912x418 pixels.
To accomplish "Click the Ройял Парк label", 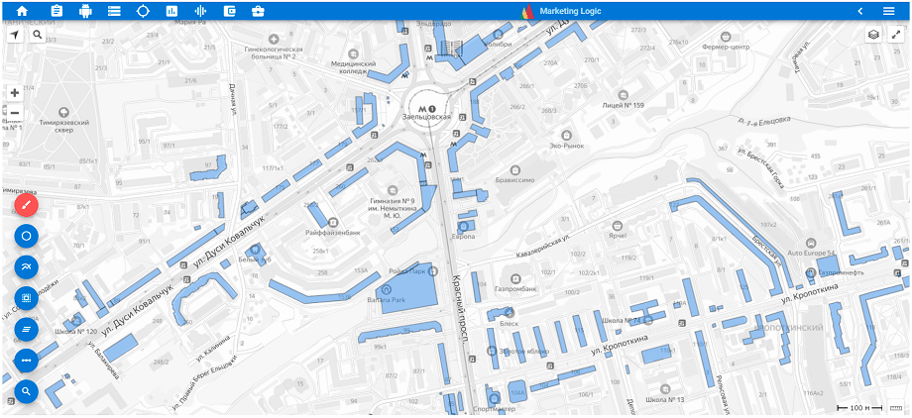I will tap(407, 271).
